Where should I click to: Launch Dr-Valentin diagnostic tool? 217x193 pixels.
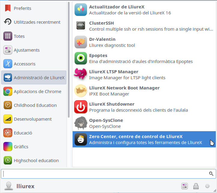pyautogui.click(x=81, y=42)
